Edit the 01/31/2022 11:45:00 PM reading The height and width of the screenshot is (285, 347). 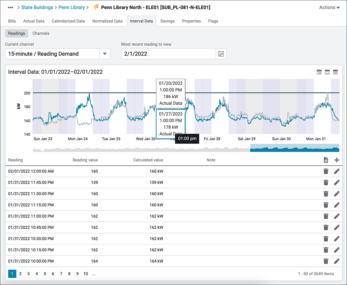point(336,182)
